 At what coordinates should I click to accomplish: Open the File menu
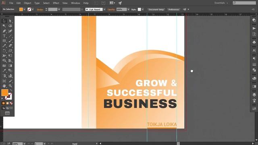point(11,3)
